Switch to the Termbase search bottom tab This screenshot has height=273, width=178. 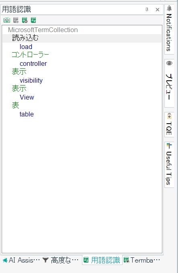coord(142,260)
